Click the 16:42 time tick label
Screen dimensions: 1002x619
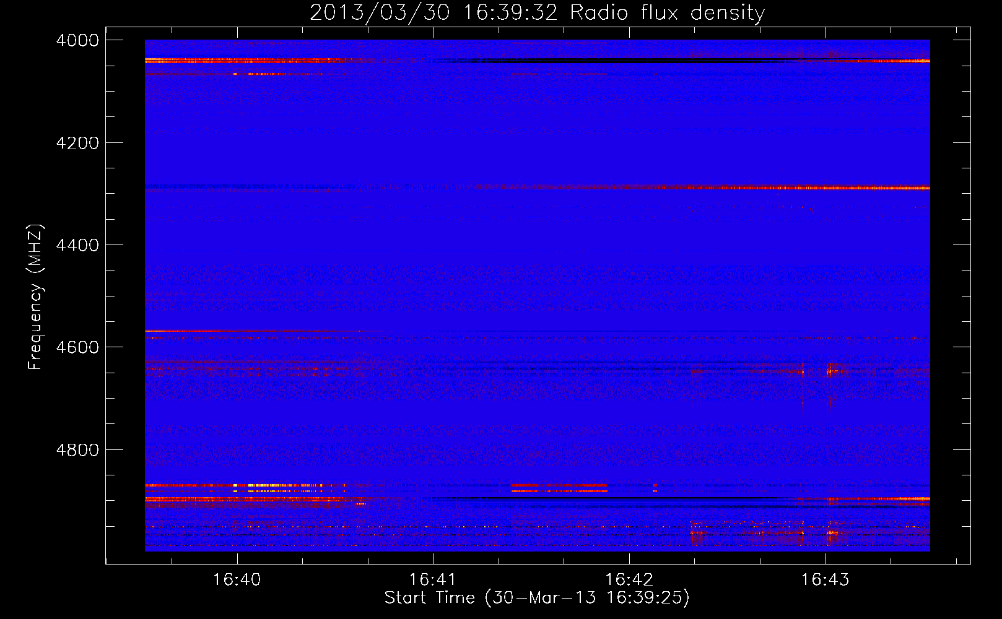click(629, 580)
